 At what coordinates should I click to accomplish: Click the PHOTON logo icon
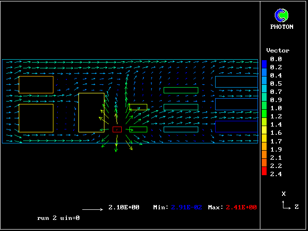282,15
